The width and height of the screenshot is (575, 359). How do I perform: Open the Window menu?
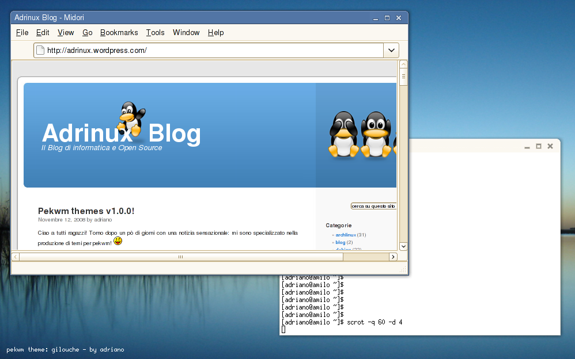coord(186,33)
